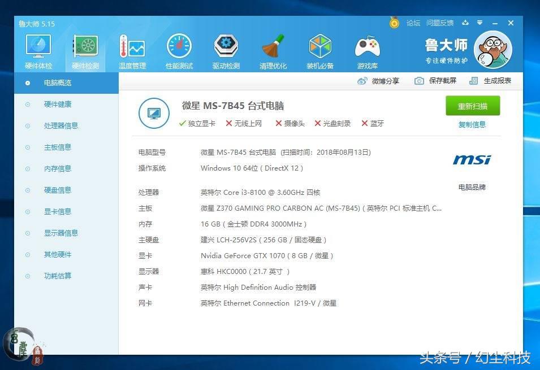This screenshot has width=540, height=370.
Task: Click 电脑品牌 label under logo
Action: pyautogui.click(x=472, y=187)
